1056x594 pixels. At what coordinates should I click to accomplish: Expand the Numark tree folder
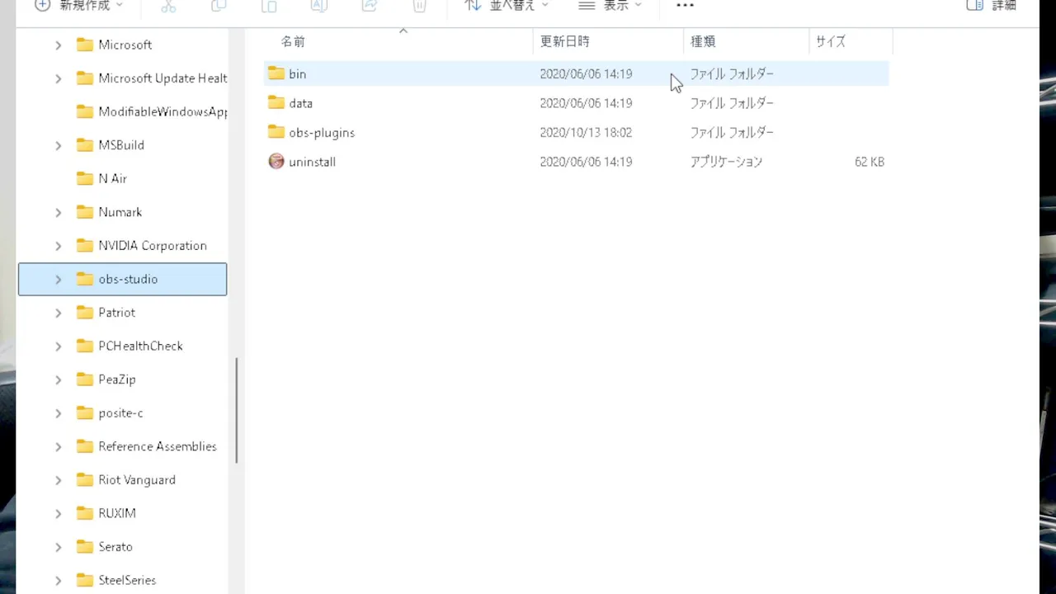coord(58,212)
